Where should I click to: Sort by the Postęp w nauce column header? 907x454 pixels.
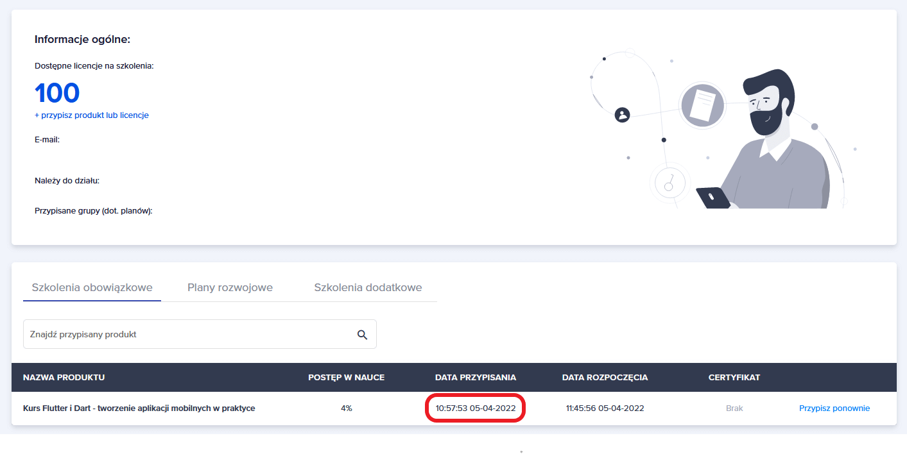(346, 378)
